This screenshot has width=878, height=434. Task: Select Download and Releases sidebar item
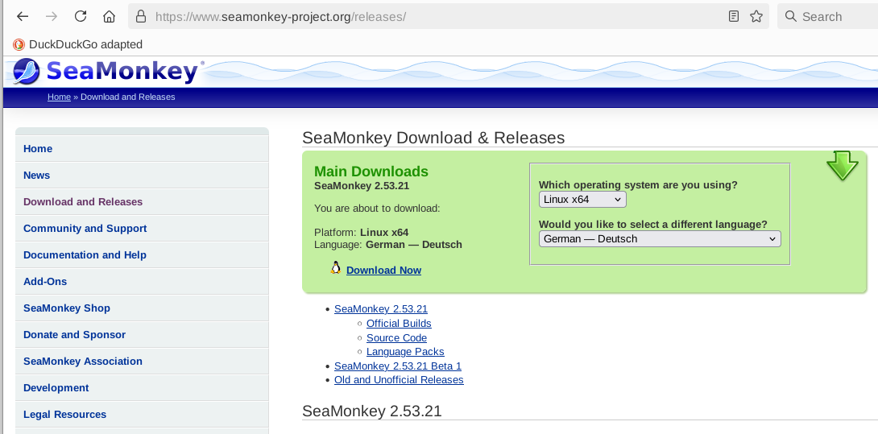(142, 201)
